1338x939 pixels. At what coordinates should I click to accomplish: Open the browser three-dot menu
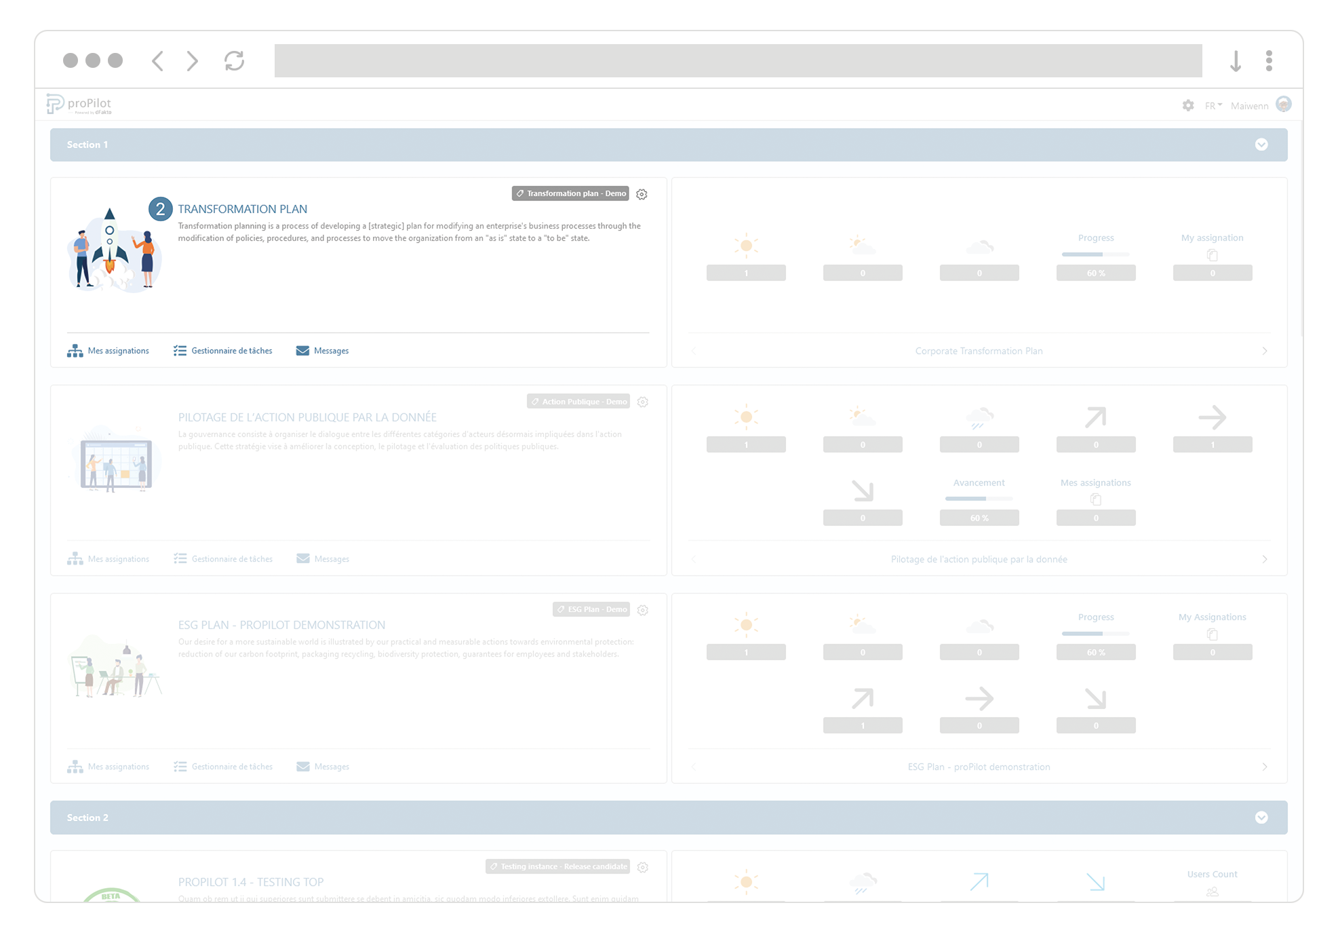(x=1270, y=61)
